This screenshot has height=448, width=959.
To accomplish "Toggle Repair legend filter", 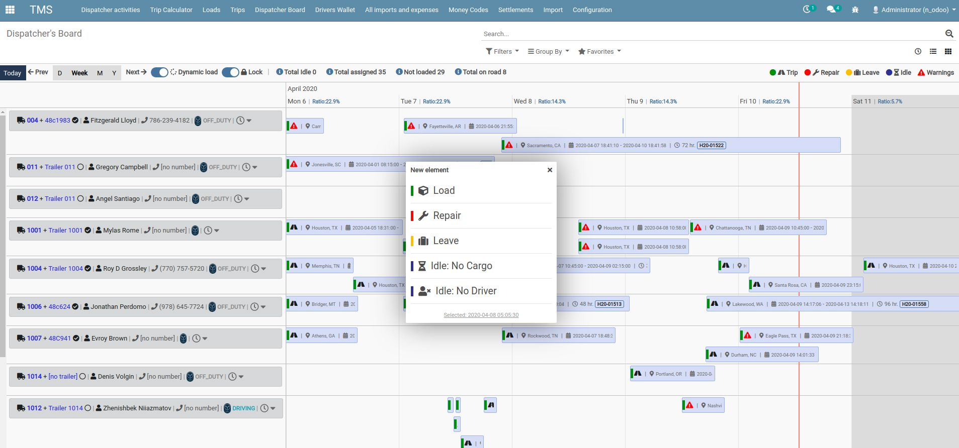I will [x=822, y=72].
